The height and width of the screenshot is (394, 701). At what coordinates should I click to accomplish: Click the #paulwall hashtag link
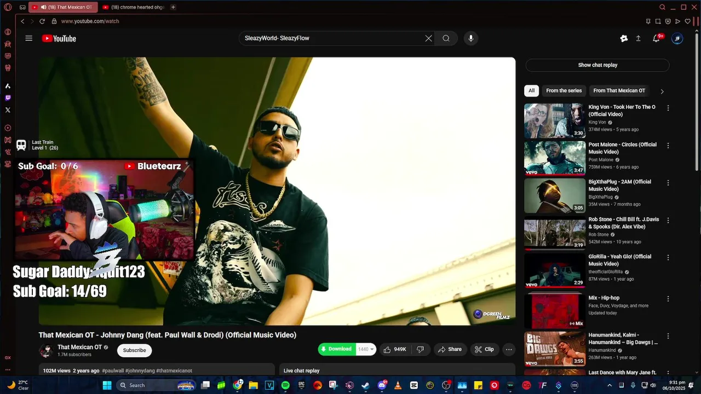click(x=113, y=370)
